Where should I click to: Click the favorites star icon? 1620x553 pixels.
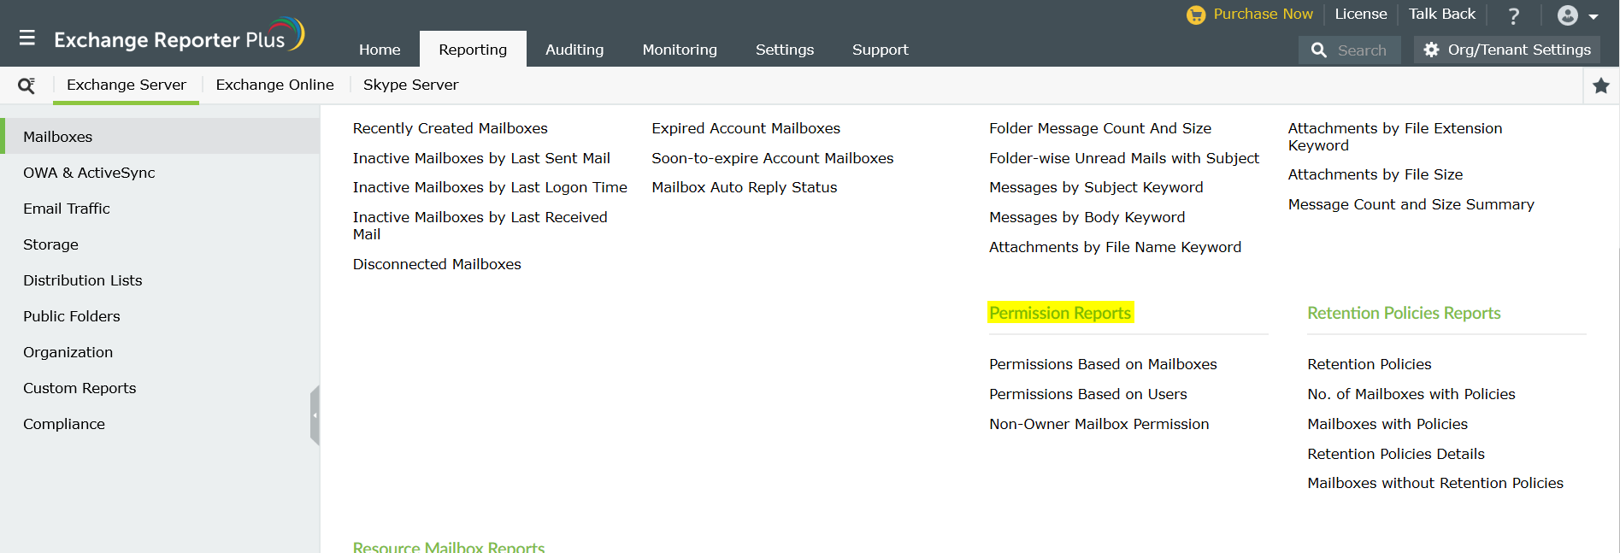tap(1601, 85)
